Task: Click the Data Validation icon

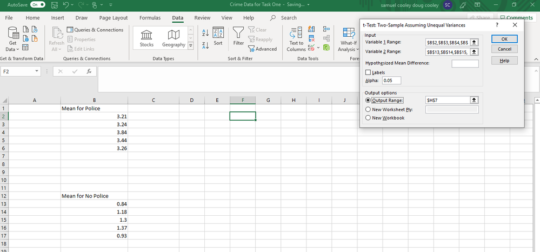Action: click(x=311, y=47)
